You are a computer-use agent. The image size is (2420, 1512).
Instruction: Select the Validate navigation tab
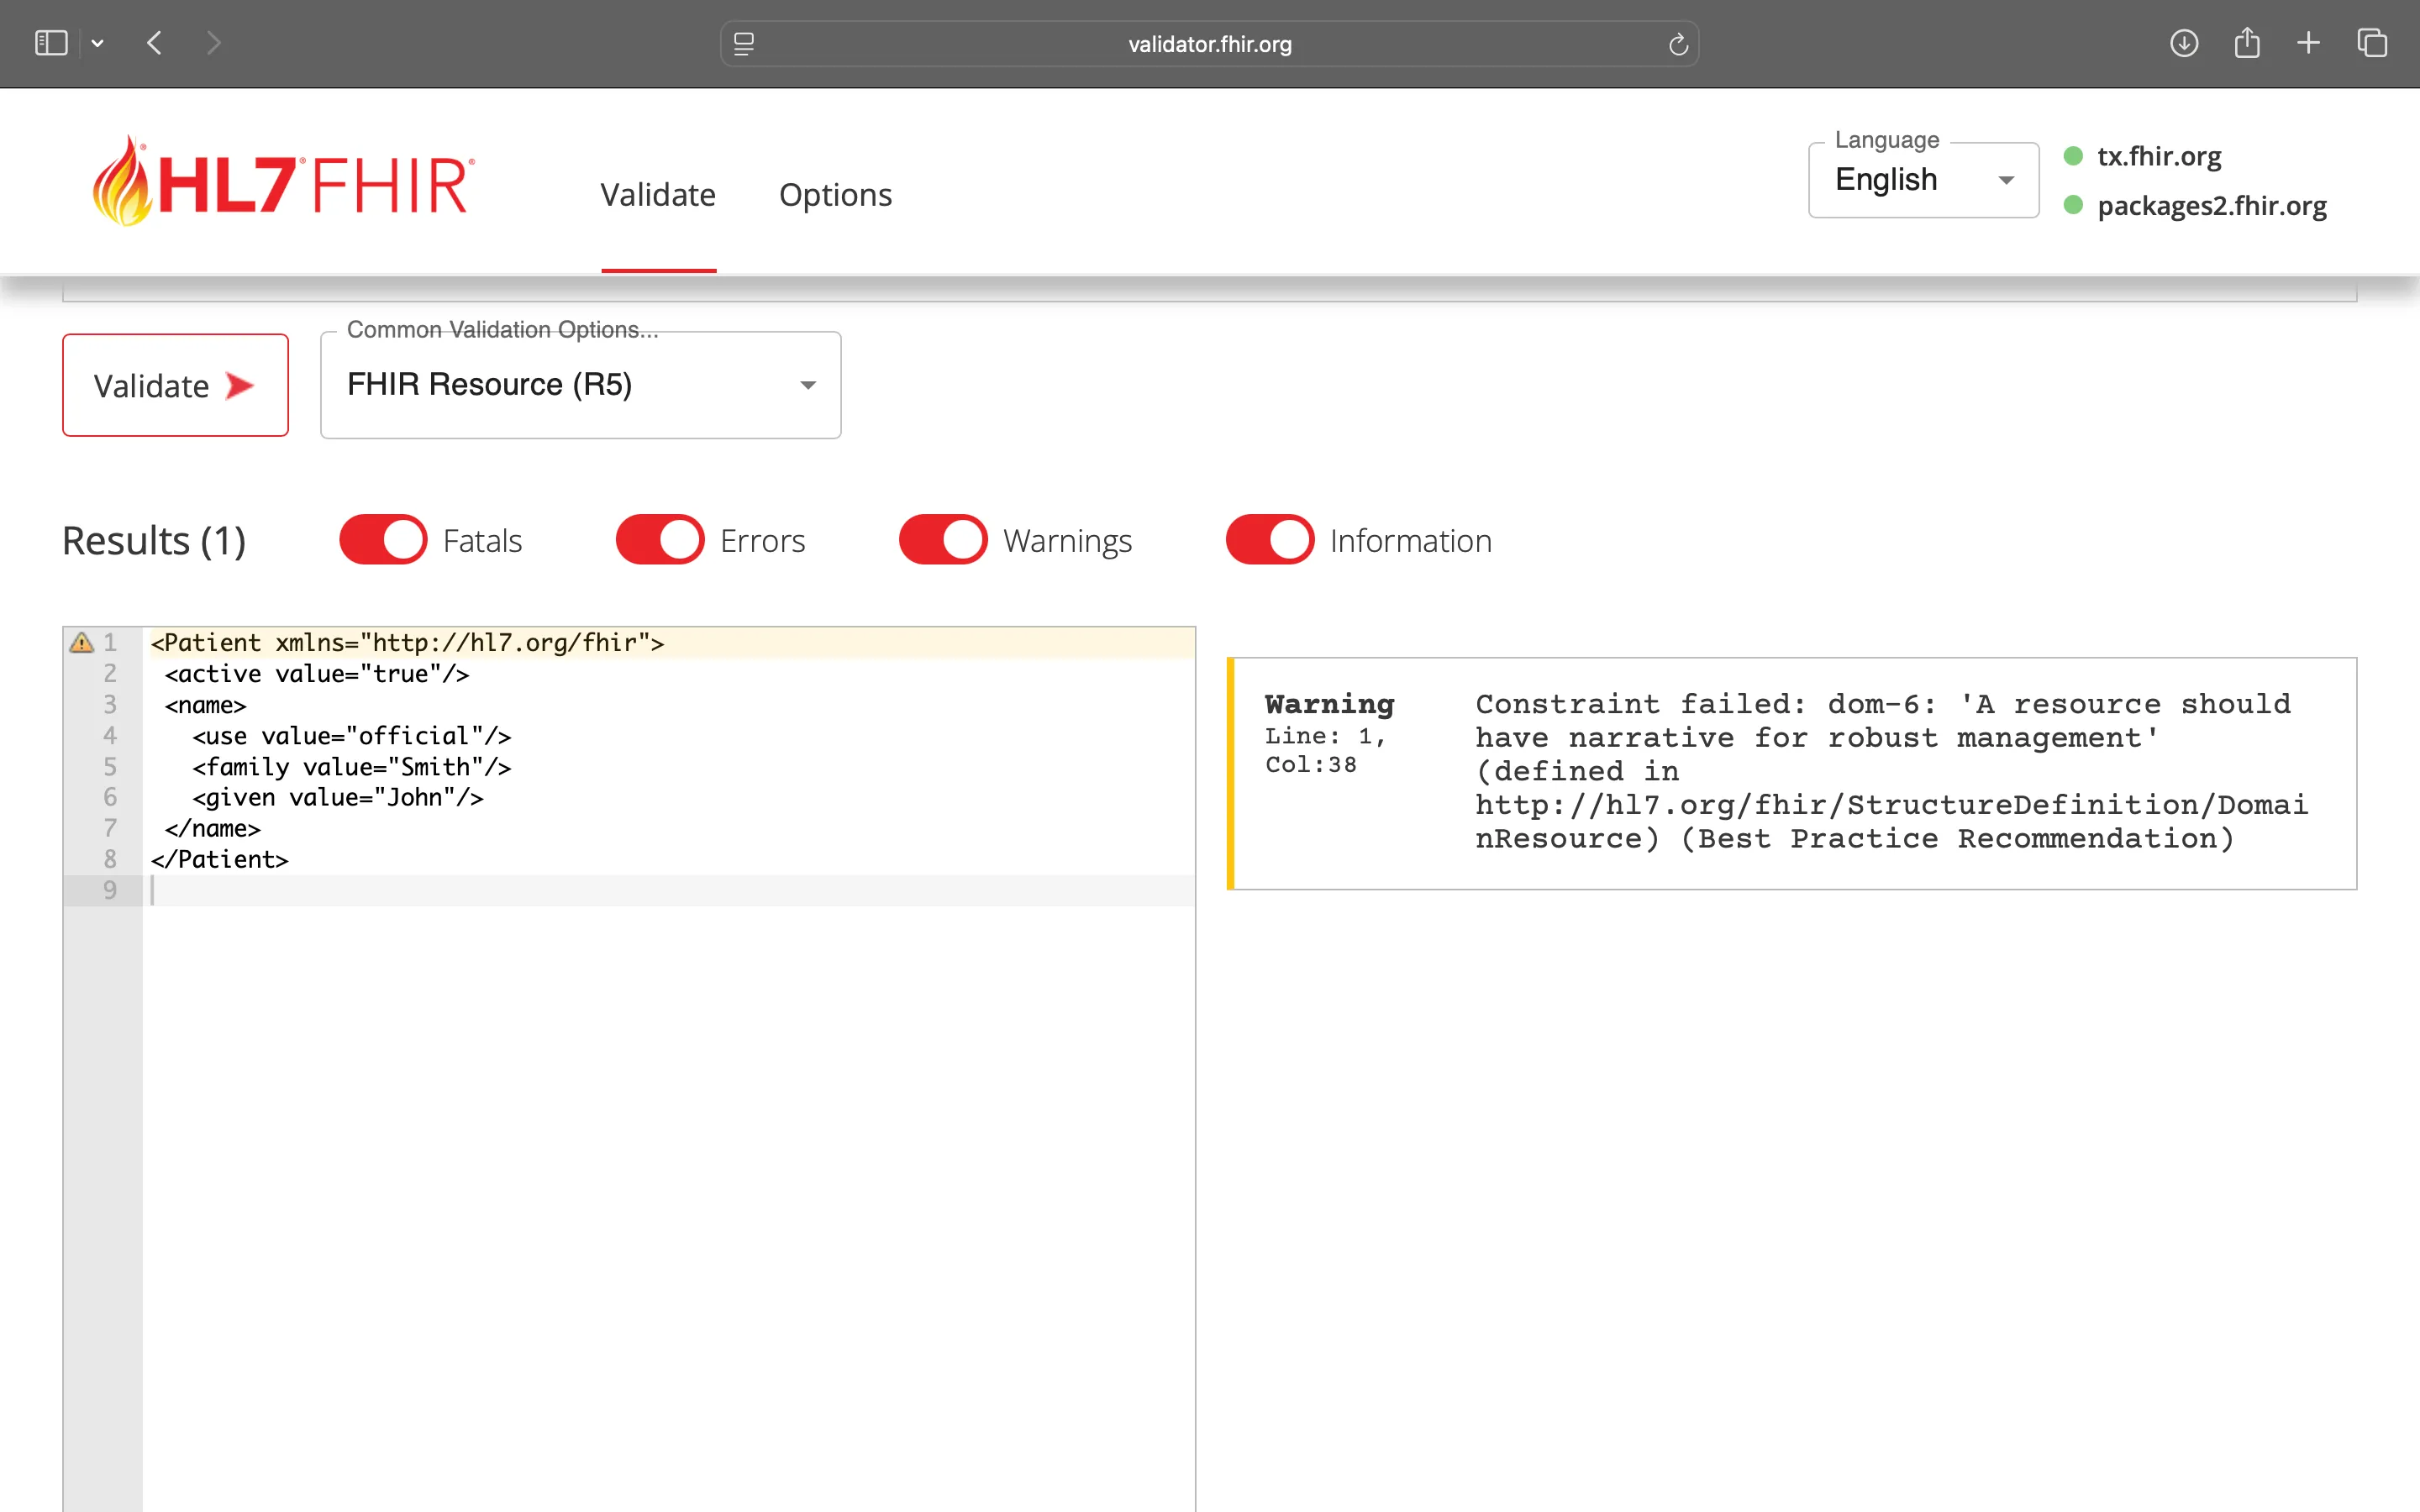(x=658, y=195)
